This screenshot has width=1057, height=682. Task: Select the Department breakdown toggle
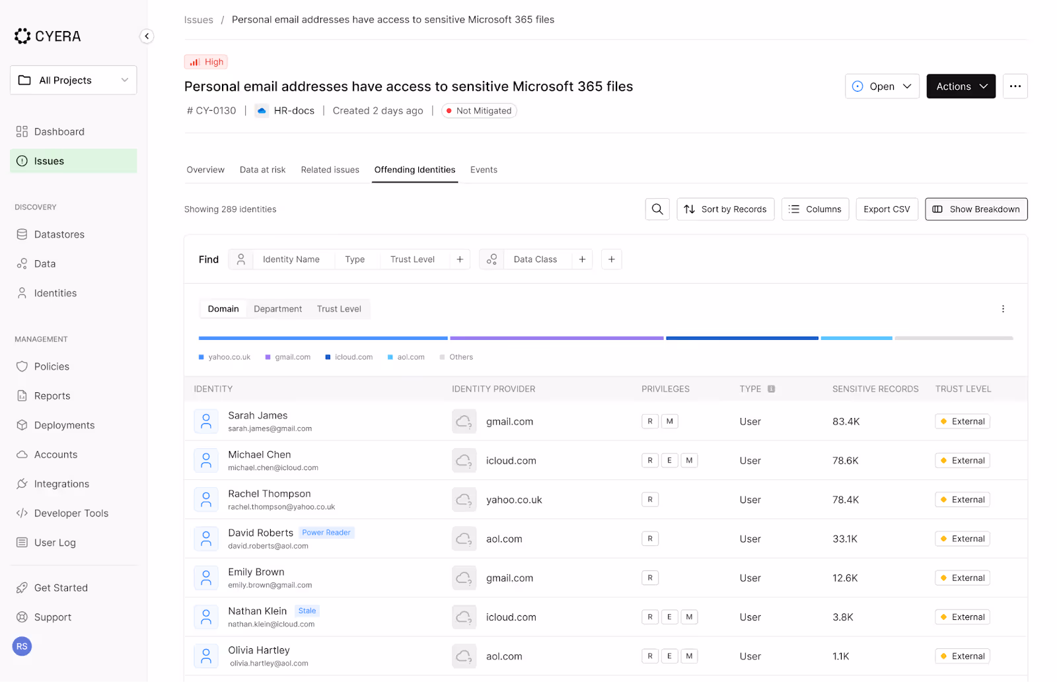(x=278, y=309)
